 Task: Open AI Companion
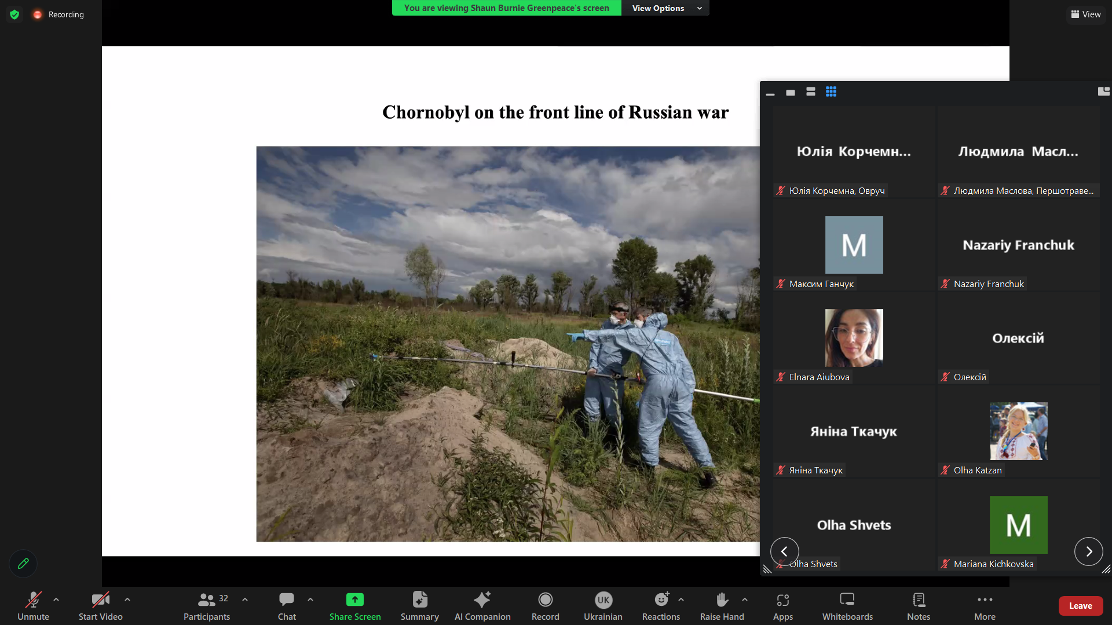tap(482, 605)
